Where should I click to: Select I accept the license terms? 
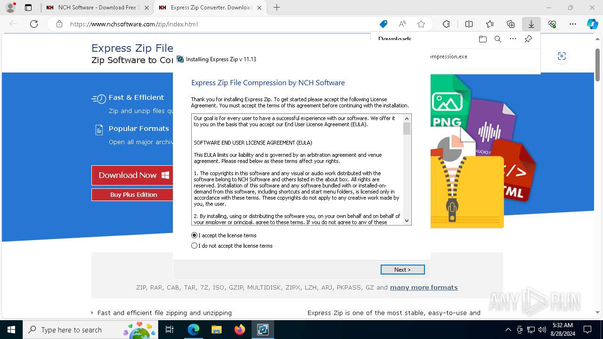pyautogui.click(x=224, y=235)
